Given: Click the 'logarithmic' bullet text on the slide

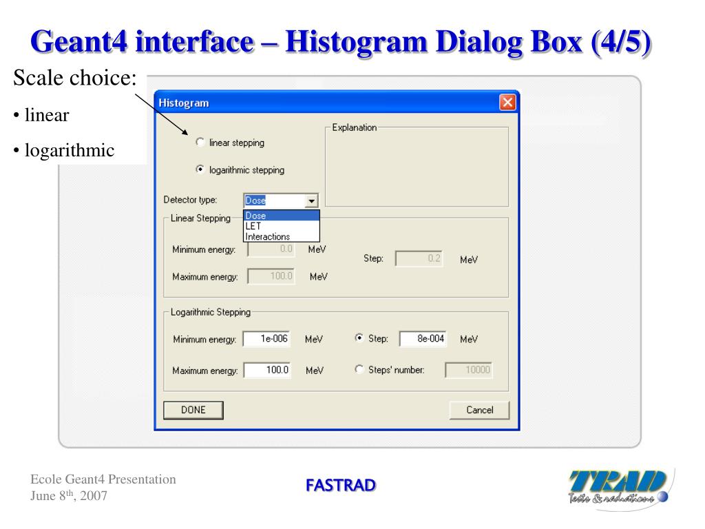Looking at the screenshot, I should click(x=70, y=150).
